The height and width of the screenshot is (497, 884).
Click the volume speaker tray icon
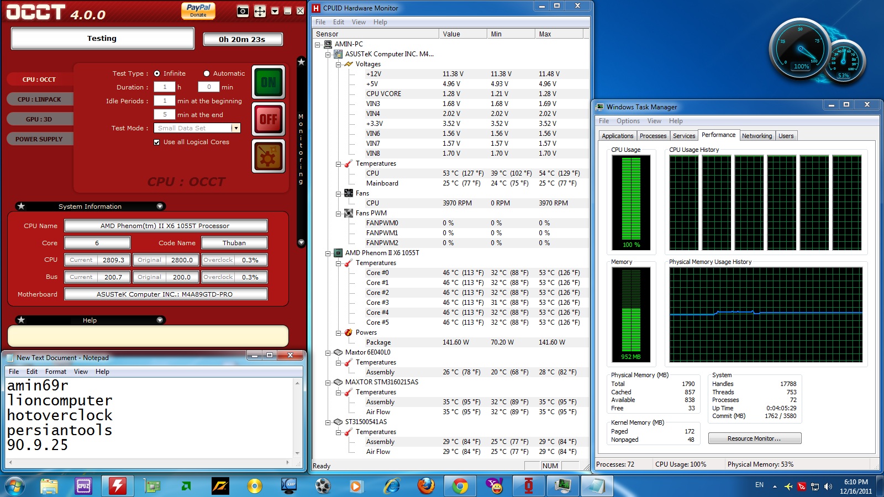[x=828, y=487]
